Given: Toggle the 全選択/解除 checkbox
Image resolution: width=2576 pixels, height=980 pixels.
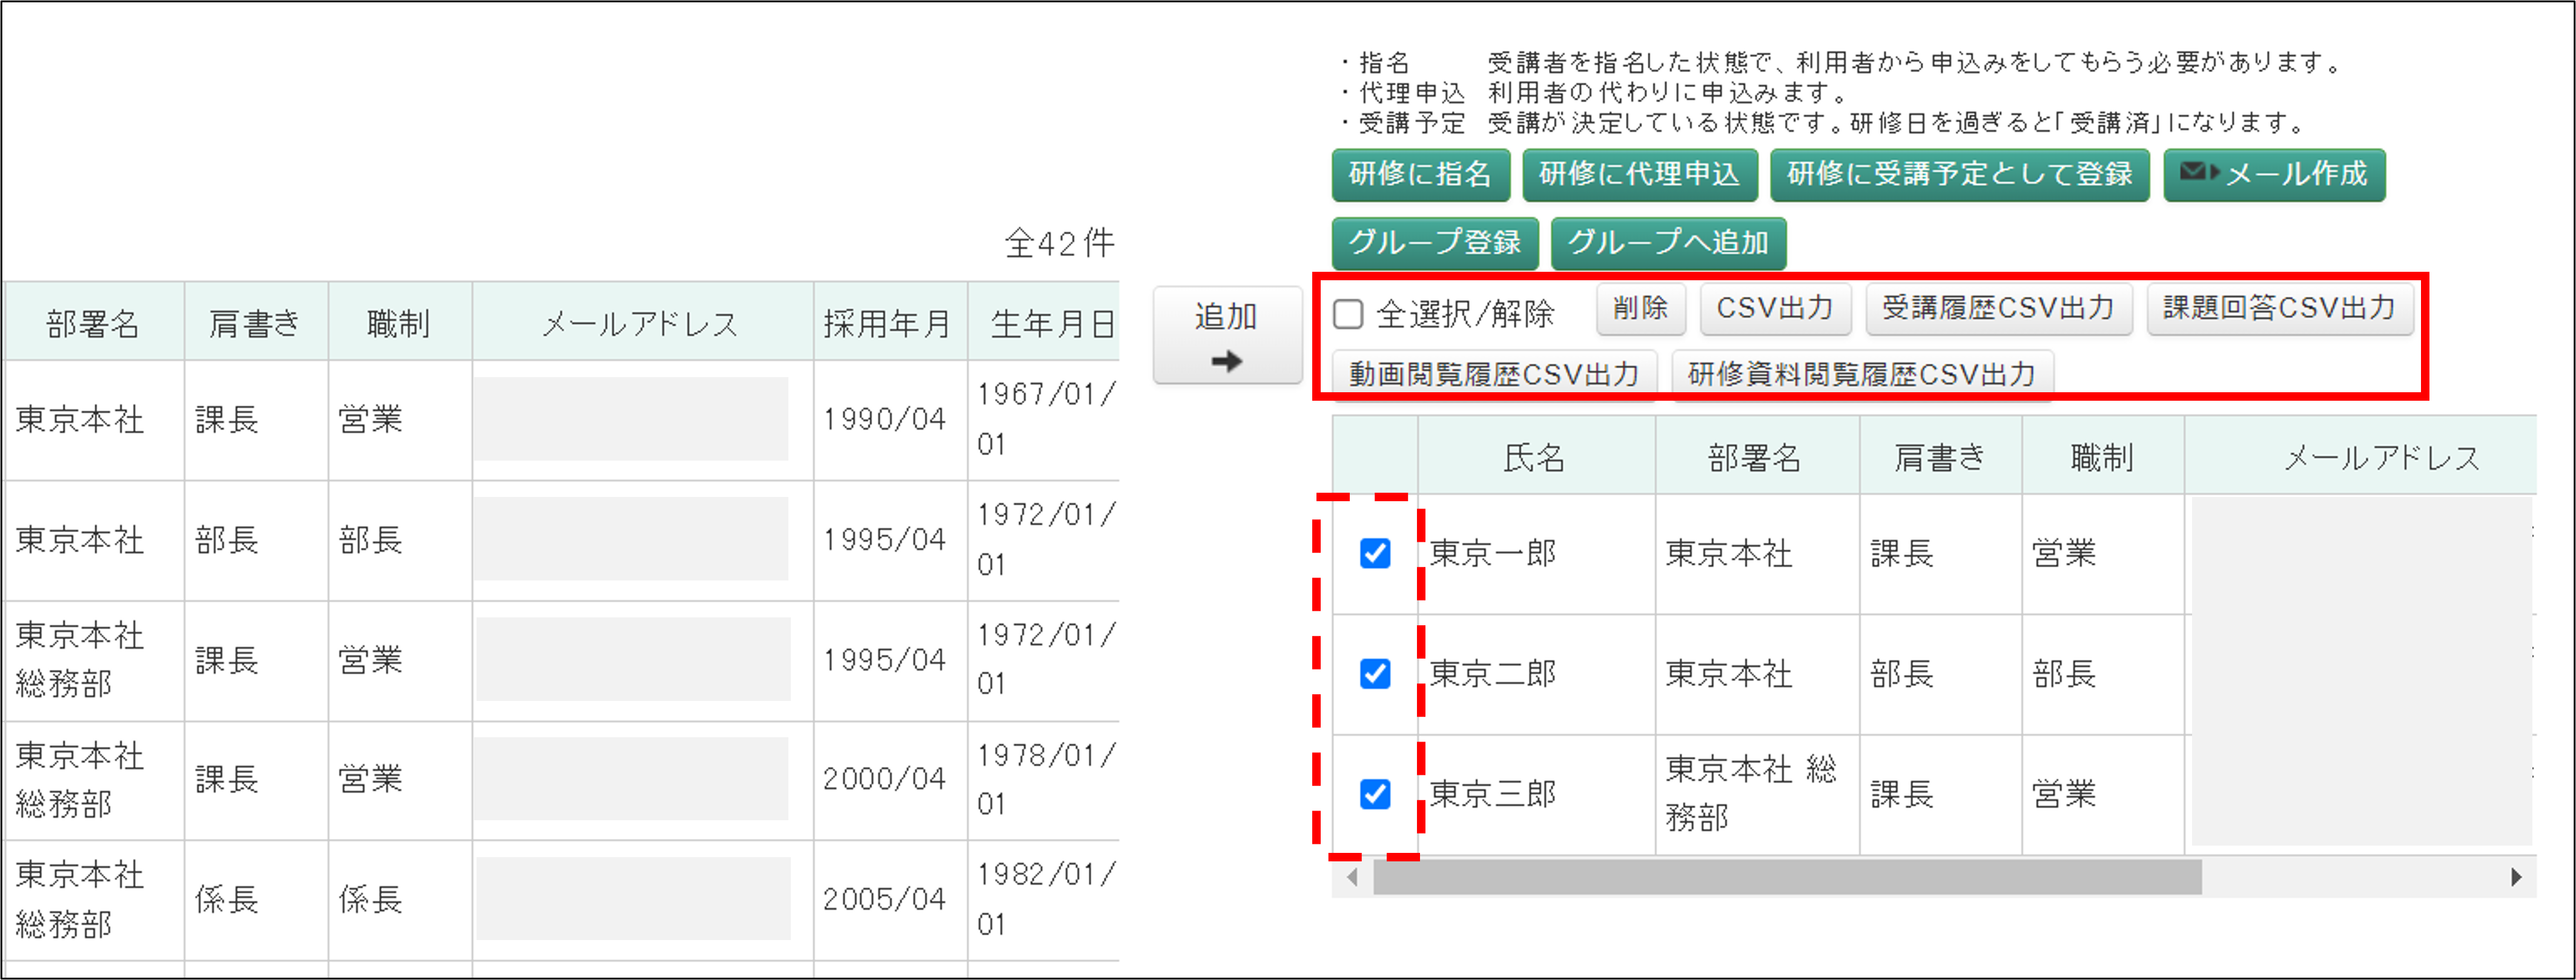Looking at the screenshot, I should pyautogui.click(x=1348, y=314).
